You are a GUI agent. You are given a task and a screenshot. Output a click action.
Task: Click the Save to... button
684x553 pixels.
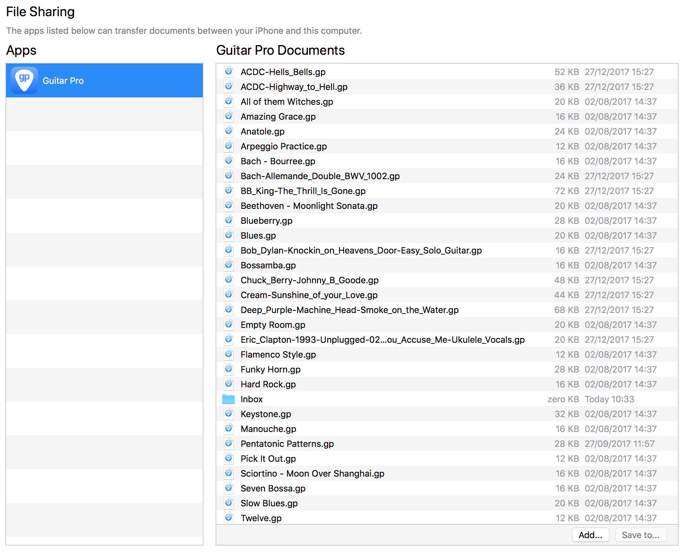641,535
